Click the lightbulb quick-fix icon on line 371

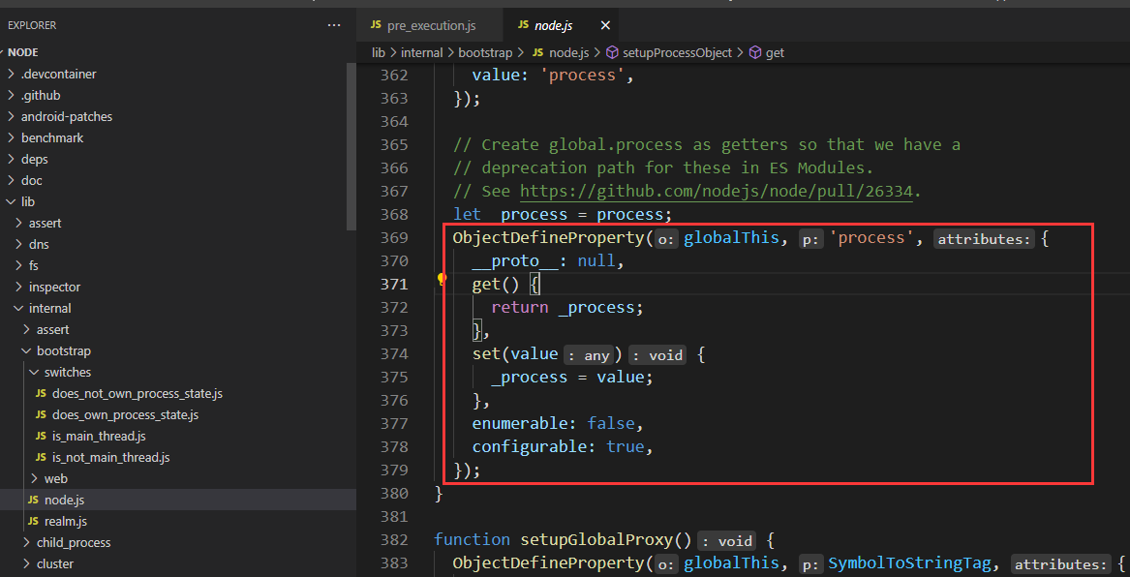pos(442,280)
